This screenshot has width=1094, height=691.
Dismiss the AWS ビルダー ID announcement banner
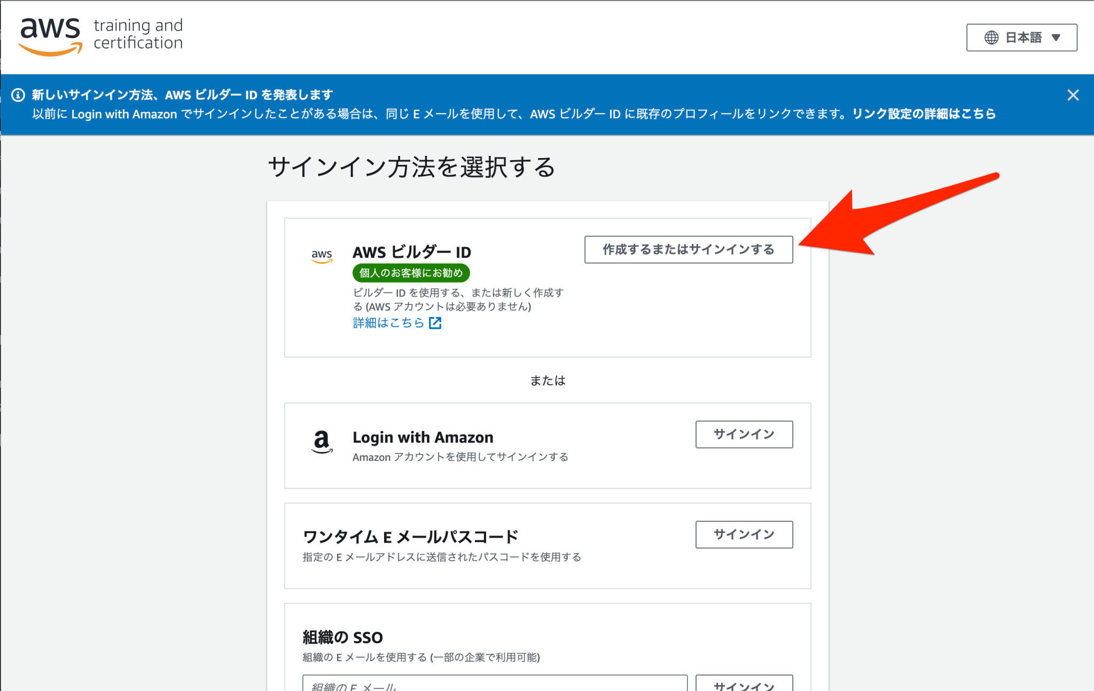point(1073,95)
